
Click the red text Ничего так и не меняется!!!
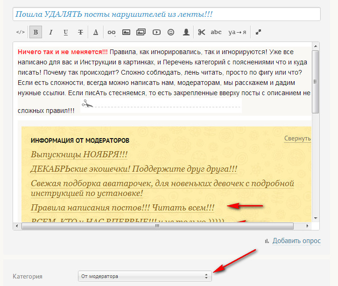pyautogui.click(x=63, y=52)
